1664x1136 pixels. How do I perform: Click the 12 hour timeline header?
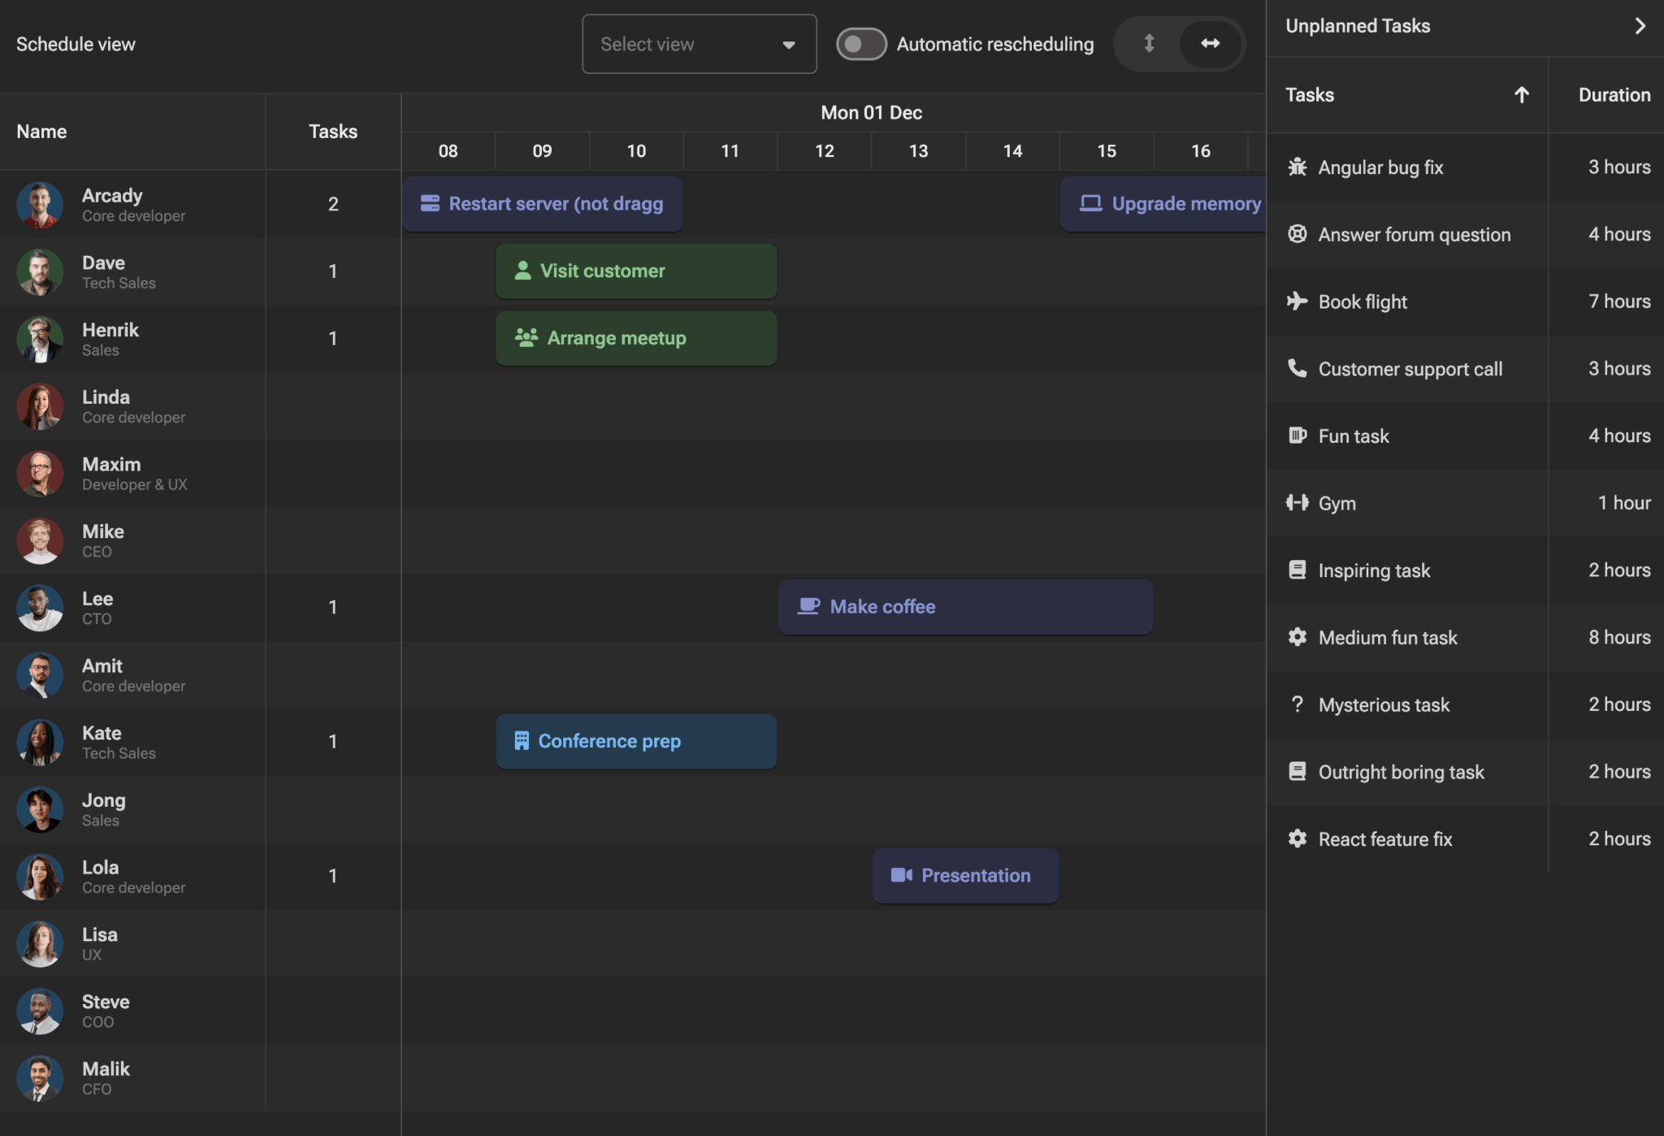point(824,151)
